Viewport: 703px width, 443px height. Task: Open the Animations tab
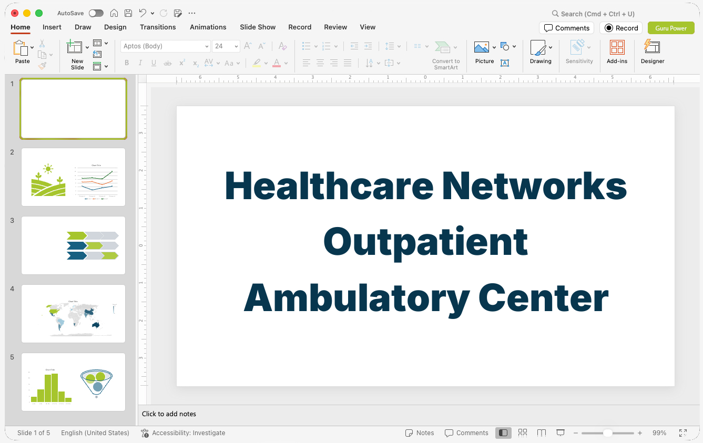pyautogui.click(x=208, y=27)
